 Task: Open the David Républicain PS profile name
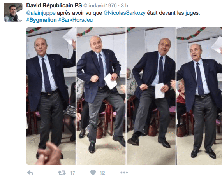point(54,5)
